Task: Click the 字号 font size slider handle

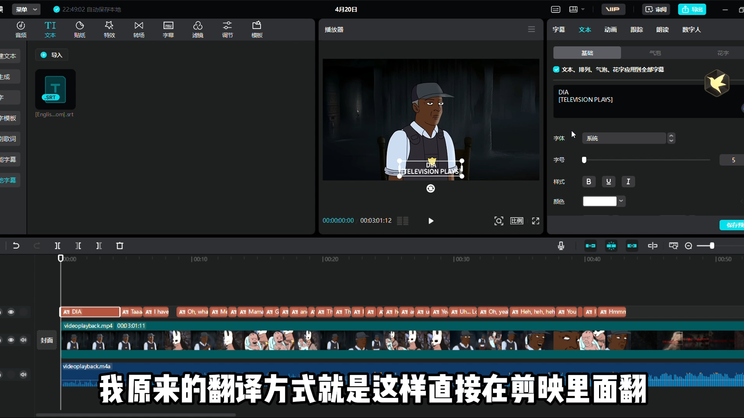Action: [x=584, y=160]
